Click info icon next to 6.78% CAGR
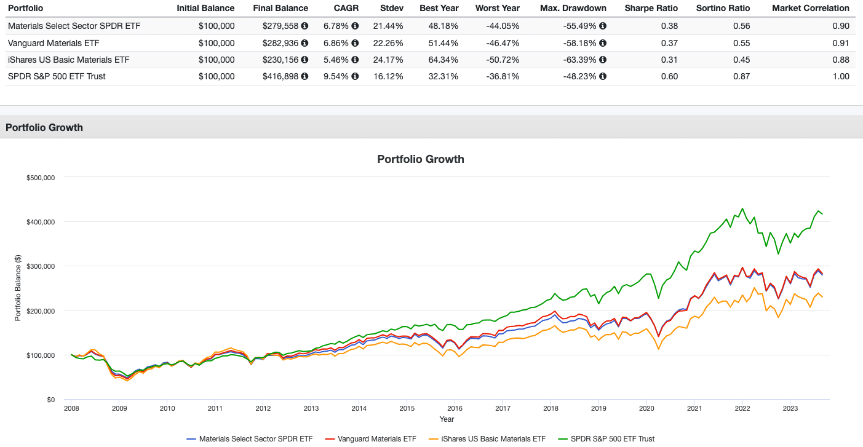 [355, 26]
